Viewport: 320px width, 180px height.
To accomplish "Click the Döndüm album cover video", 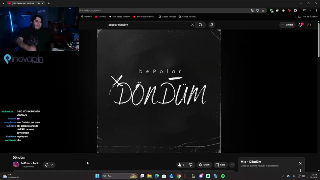I will pos(159,91).
